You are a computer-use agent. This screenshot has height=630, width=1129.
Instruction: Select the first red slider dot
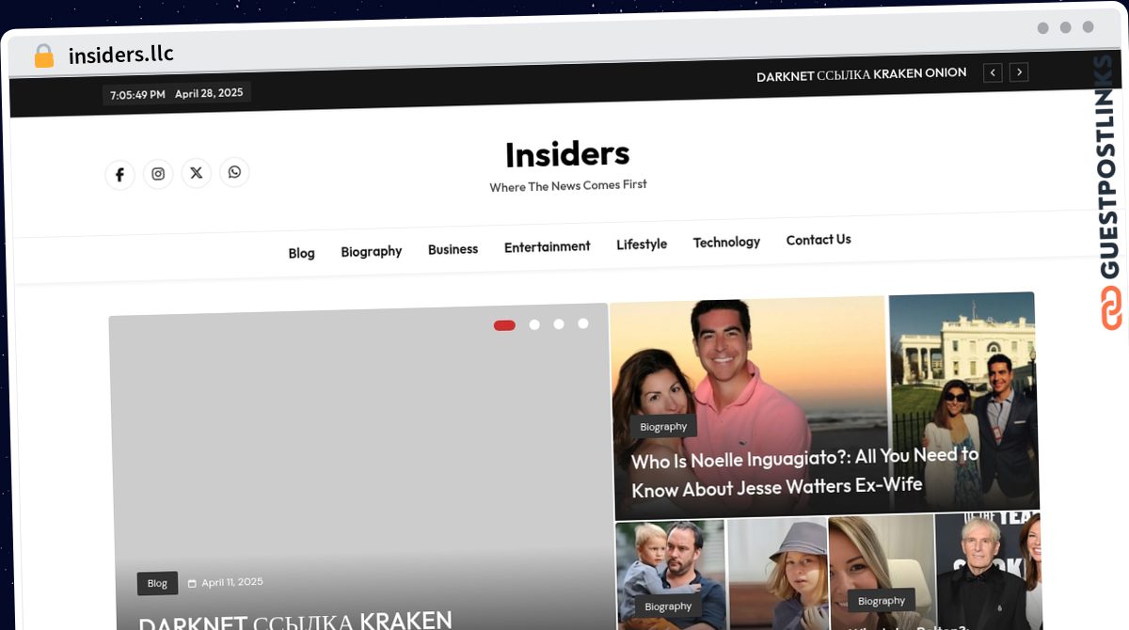tap(504, 325)
